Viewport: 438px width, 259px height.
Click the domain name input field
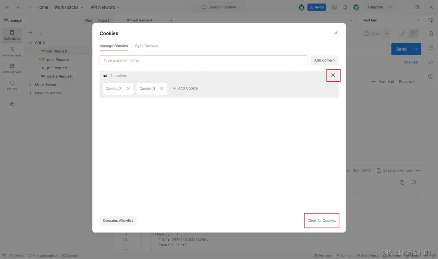point(204,60)
